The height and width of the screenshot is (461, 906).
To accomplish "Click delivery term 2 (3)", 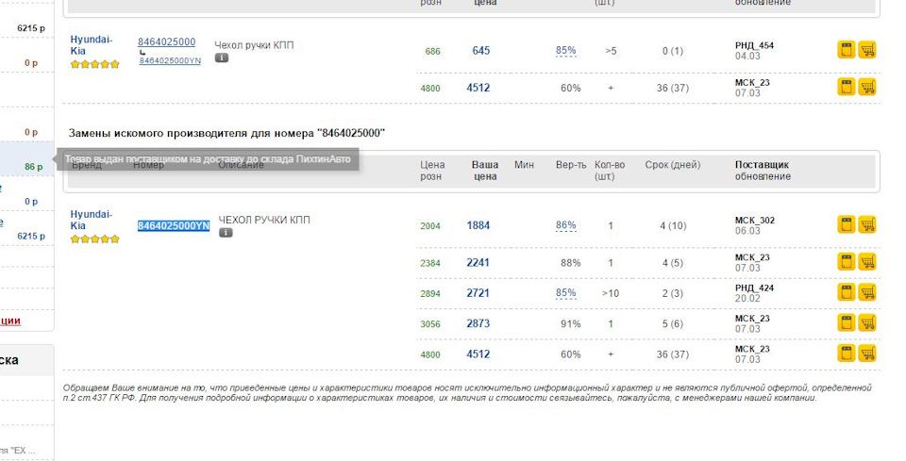I will 673,294.
